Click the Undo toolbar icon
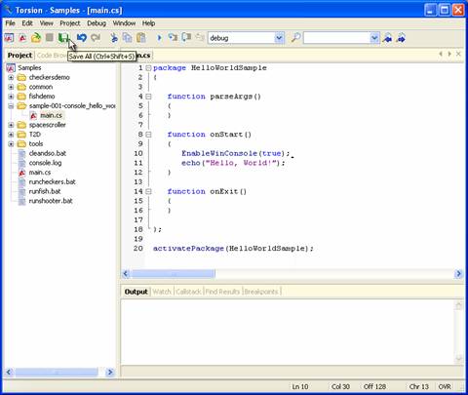The height and width of the screenshot is (395, 468). pyautogui.click(x=82, y=38)
